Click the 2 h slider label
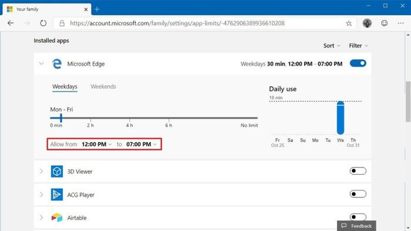Screen dimensions: 411x231 (x=90, y=125)
